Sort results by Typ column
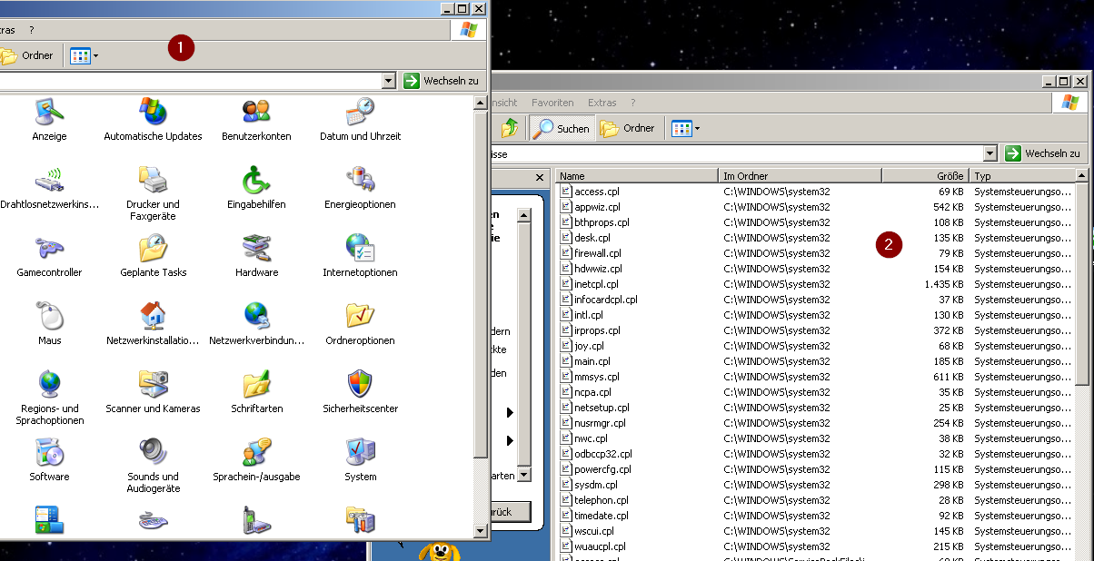1094x561 pixels. (1022, 176)
